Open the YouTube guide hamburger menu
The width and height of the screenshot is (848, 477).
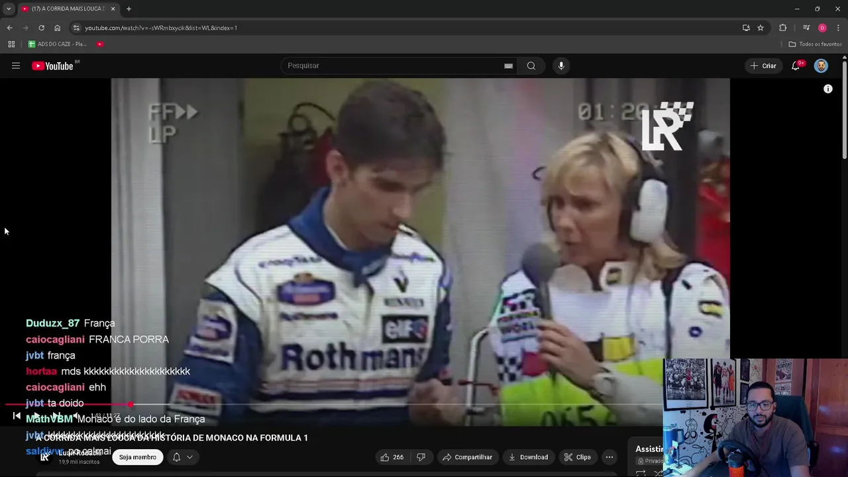(16, 66)
